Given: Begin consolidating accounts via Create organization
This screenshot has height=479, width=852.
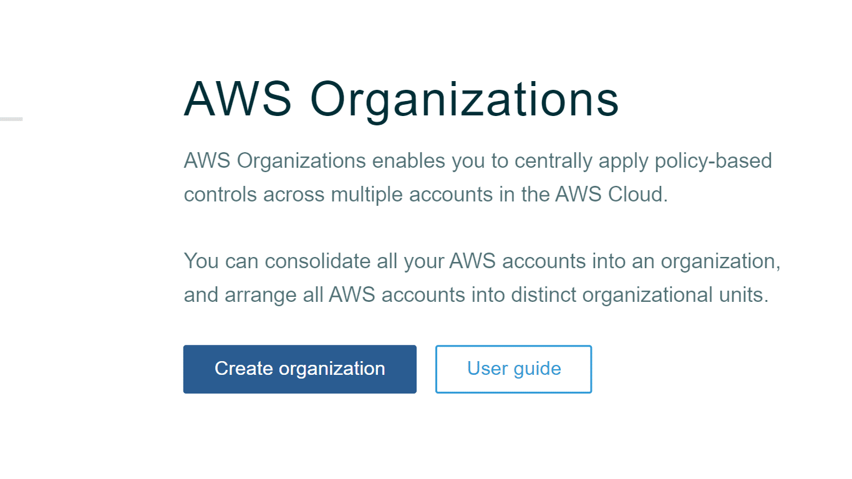Looking at the screenshot, I should click(299, 369).
